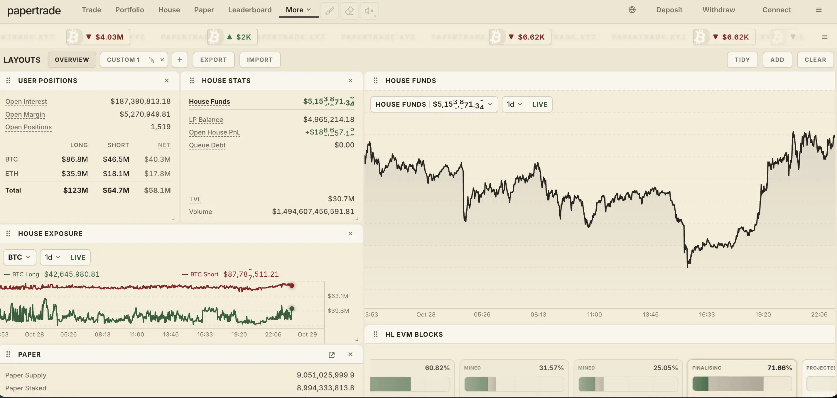Close the House Exposure panel

pyautogui.click(x=350, y=234)
